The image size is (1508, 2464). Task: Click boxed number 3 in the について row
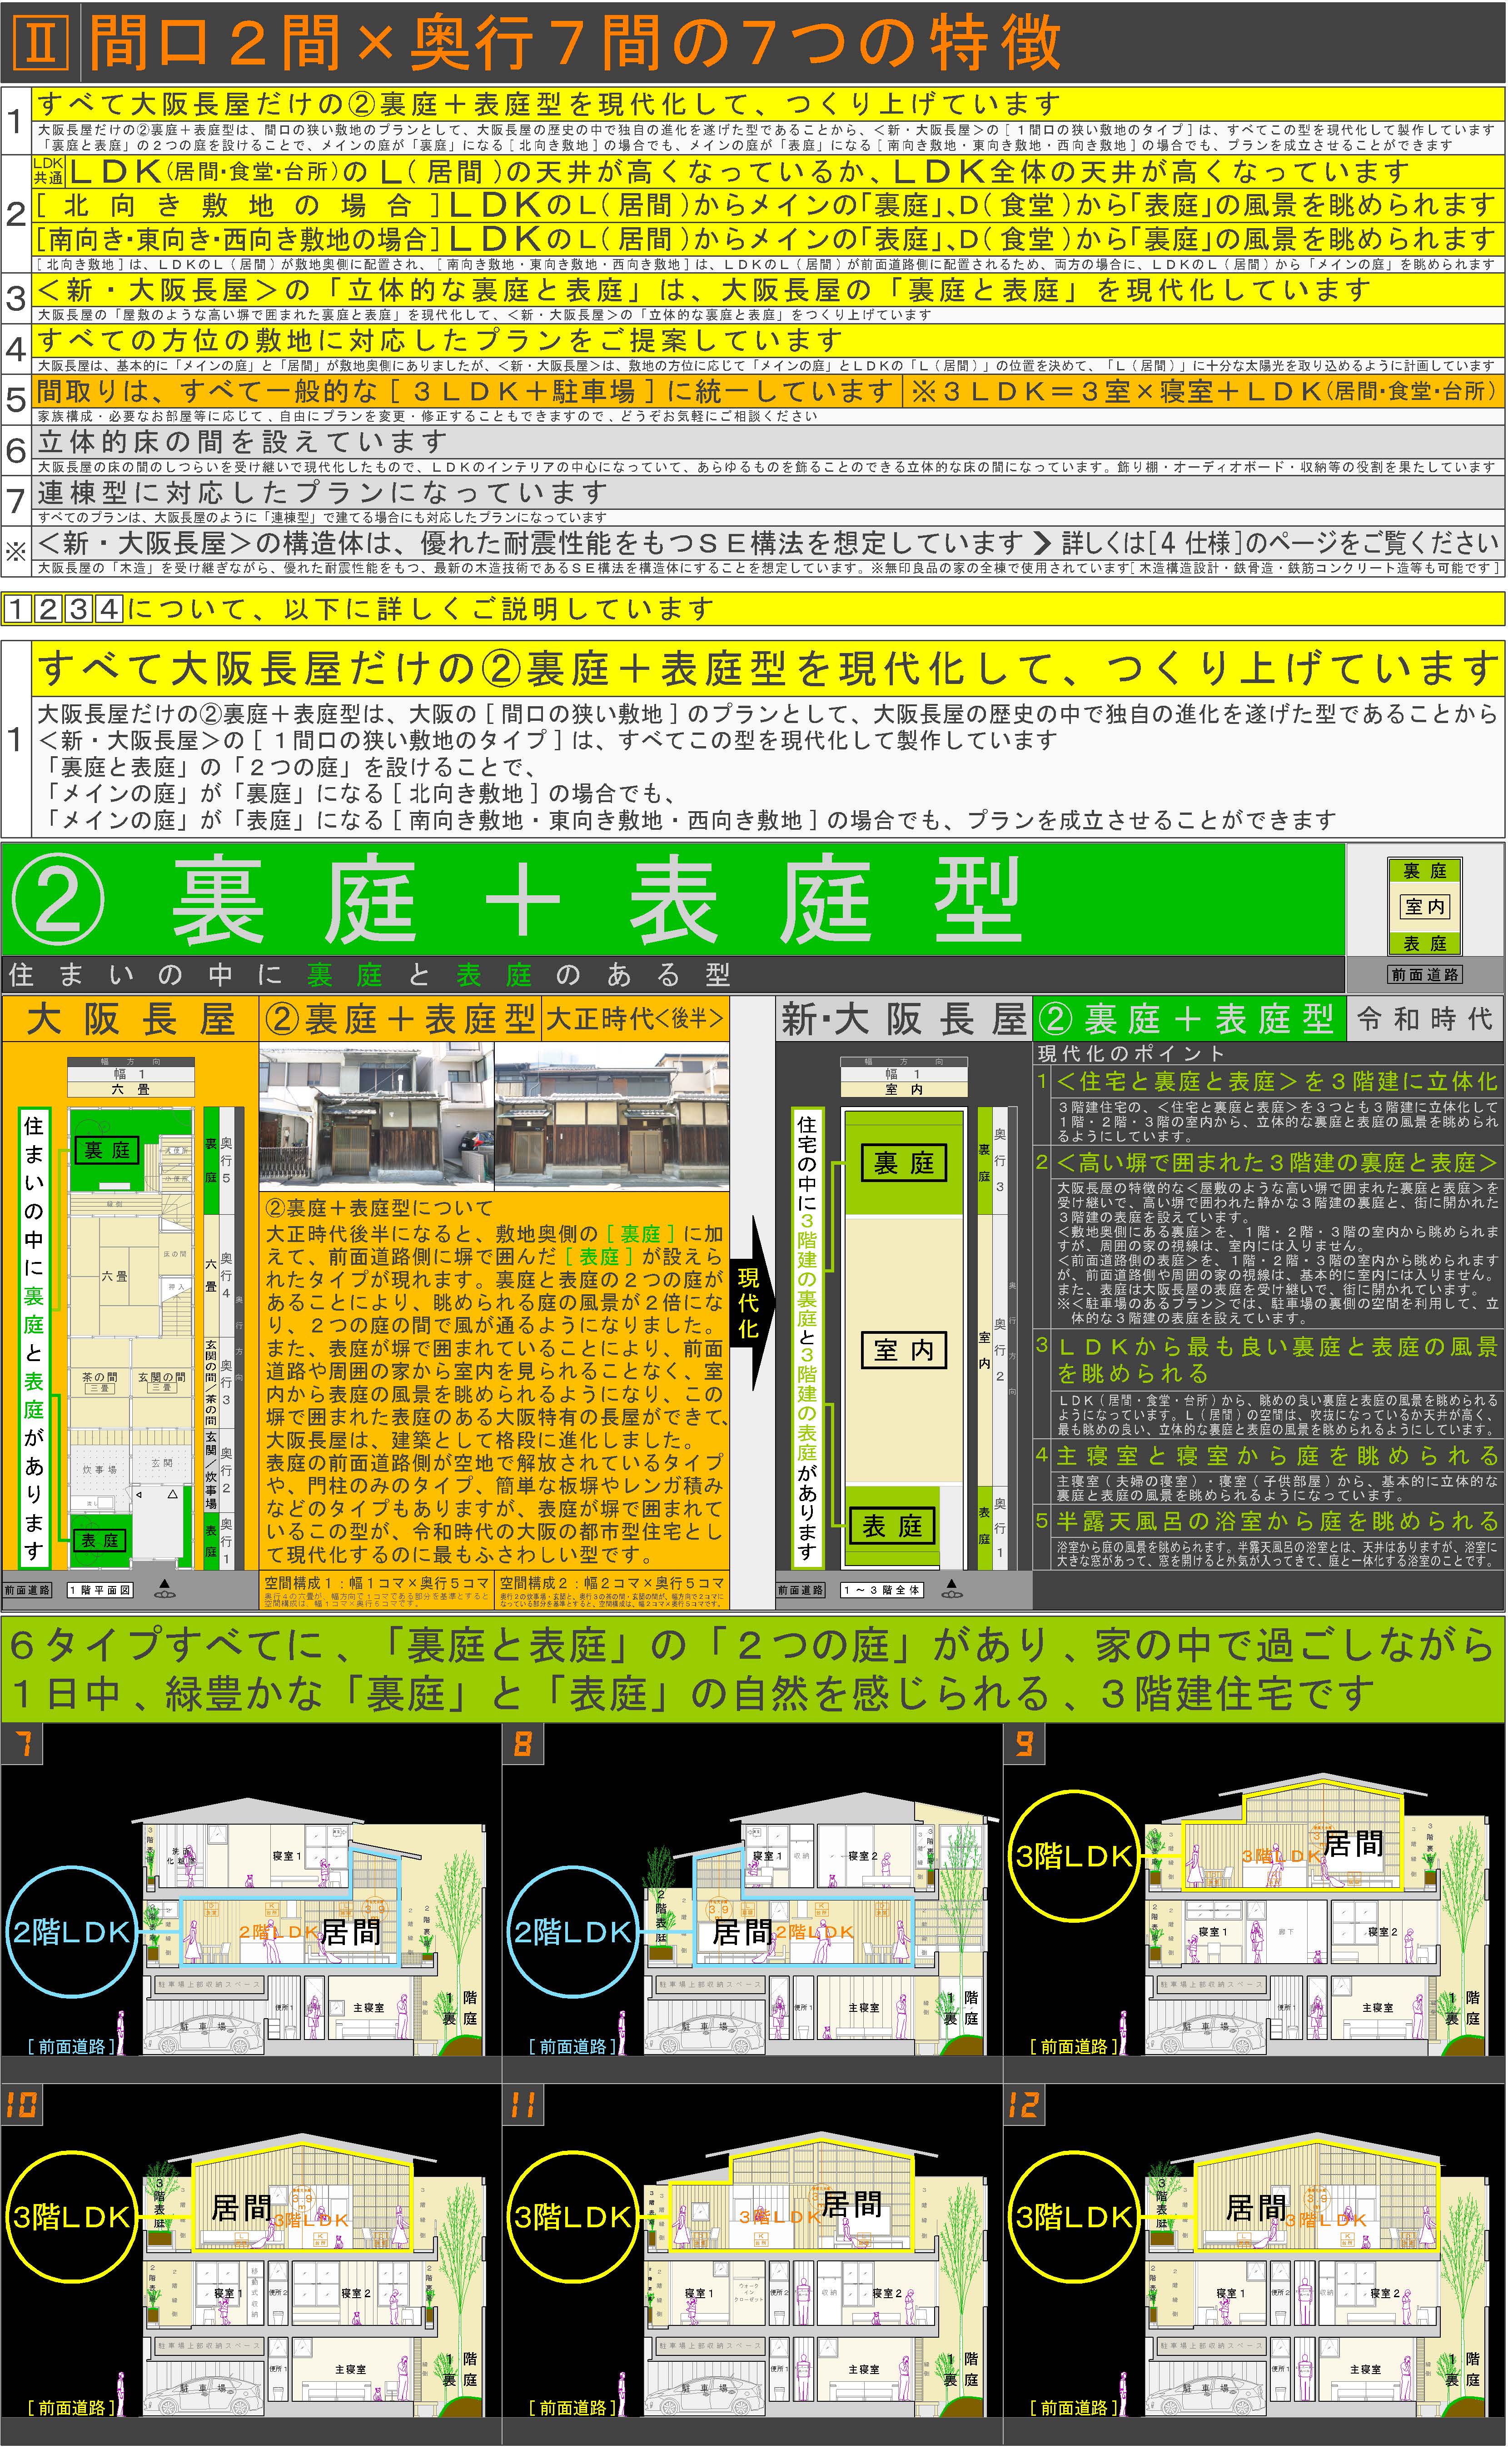[x=78, y=609]
